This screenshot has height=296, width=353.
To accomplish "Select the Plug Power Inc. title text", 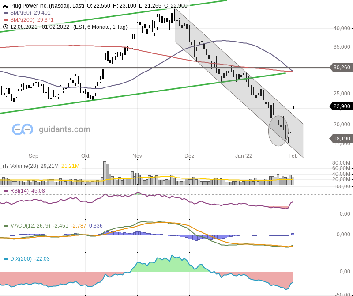I will click(x=28, y=6).
